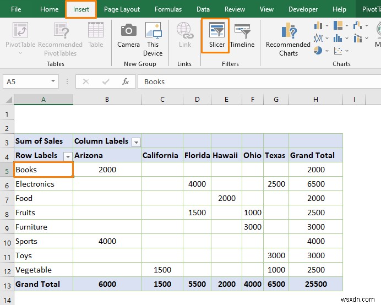Open Recommended PivotTables
Viewport: 381px width, 305px height.
coord(60,39)
